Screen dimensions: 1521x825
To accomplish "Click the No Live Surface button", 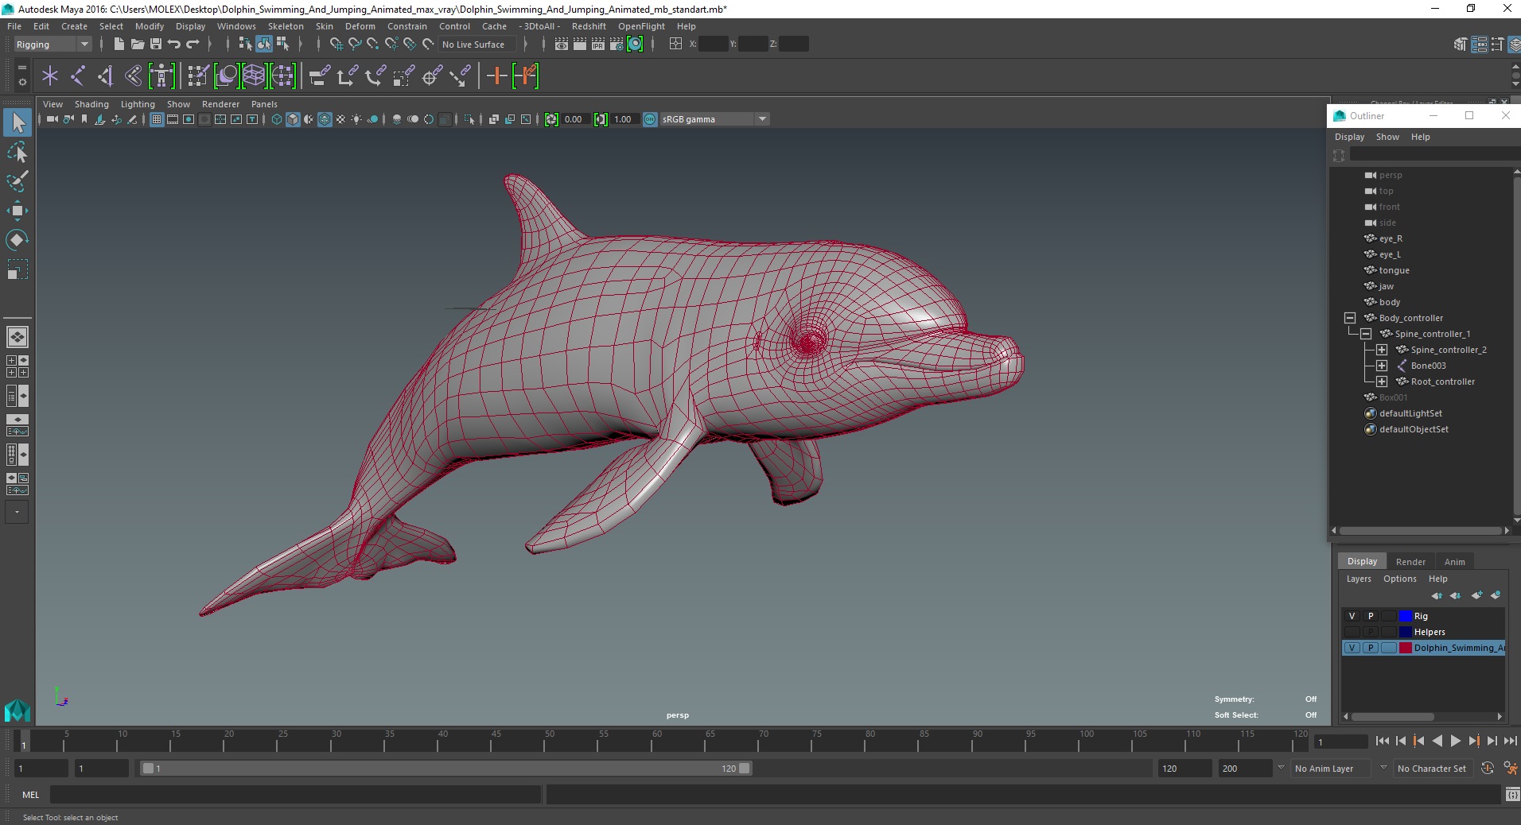I will click(473, 45).
